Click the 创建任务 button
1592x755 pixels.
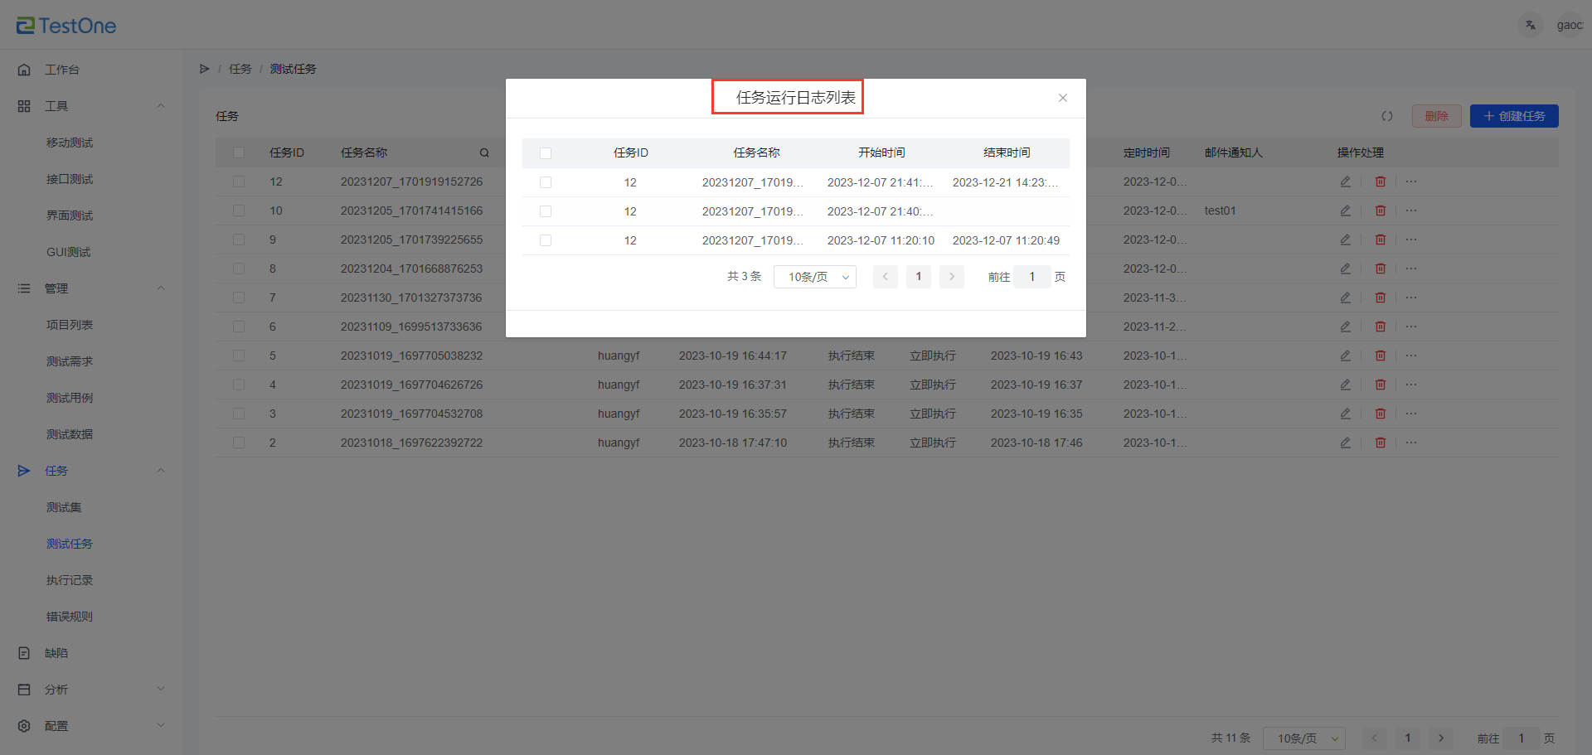pyautogui.click(x=1513, y=116)
